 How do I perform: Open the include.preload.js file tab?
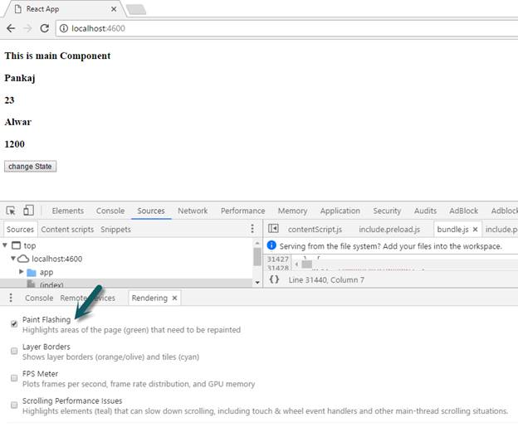pyautogui.click(x=389, y=230)
